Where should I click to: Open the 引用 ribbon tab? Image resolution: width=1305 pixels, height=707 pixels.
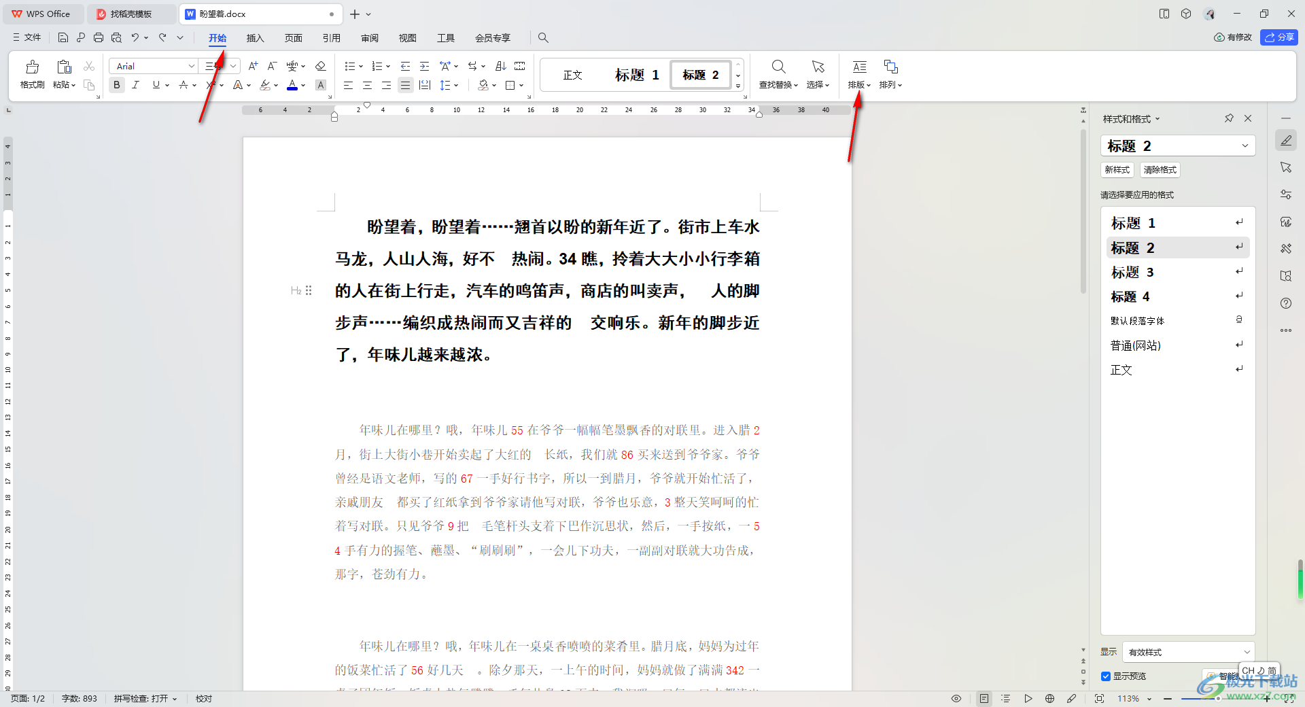point(331,38)
